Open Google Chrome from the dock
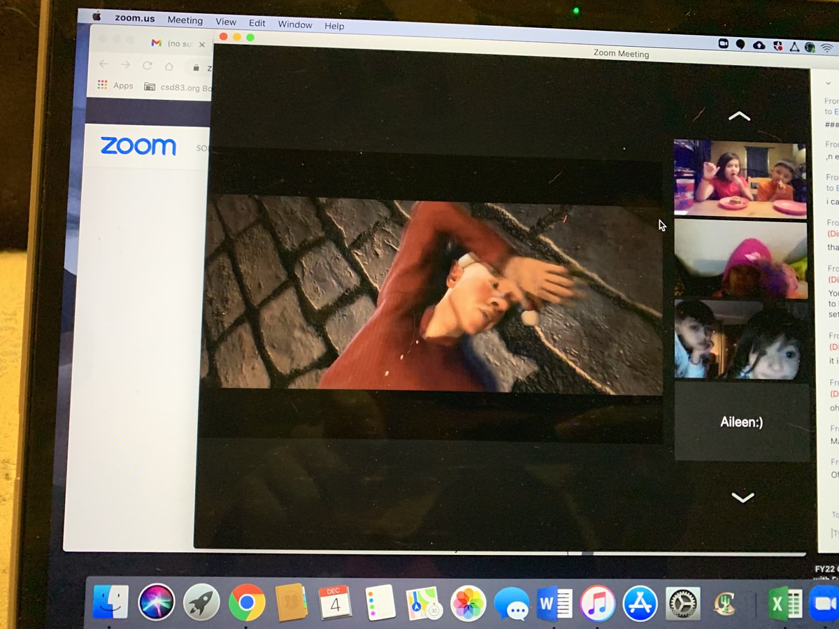Viewport: 839px width, 629px height. click(x=247, y=602)
